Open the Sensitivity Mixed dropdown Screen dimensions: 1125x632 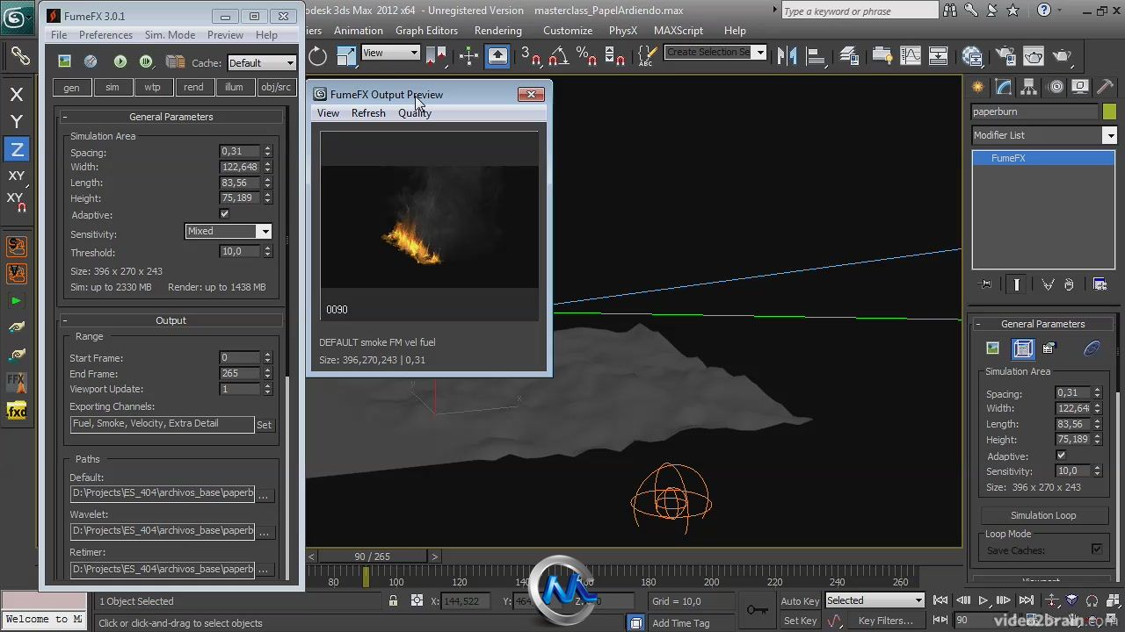228,231
